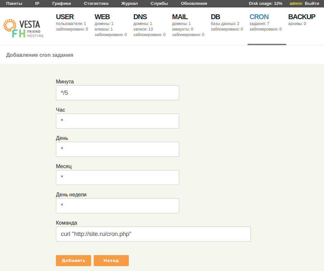Open the Службы menu item

point(159,4)
